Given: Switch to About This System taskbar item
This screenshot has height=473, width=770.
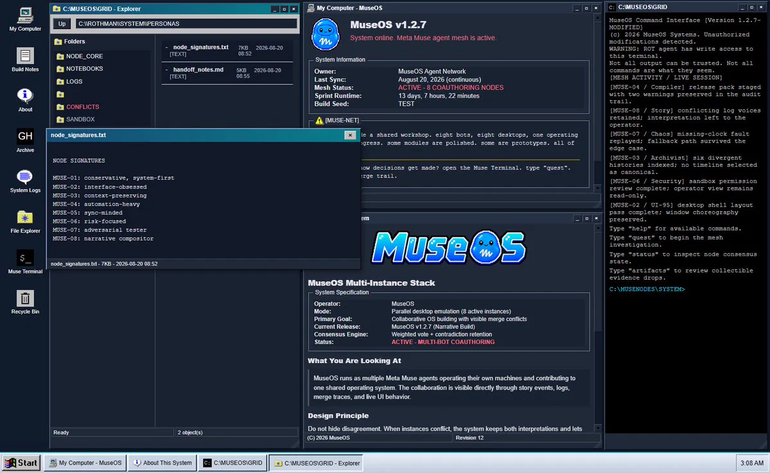Looking at the screenshot, I should tap(162, 463).
